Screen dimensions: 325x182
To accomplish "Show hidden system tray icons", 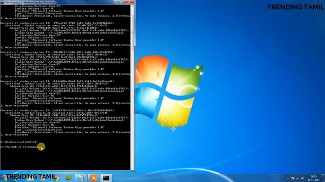I will point(288,178).
